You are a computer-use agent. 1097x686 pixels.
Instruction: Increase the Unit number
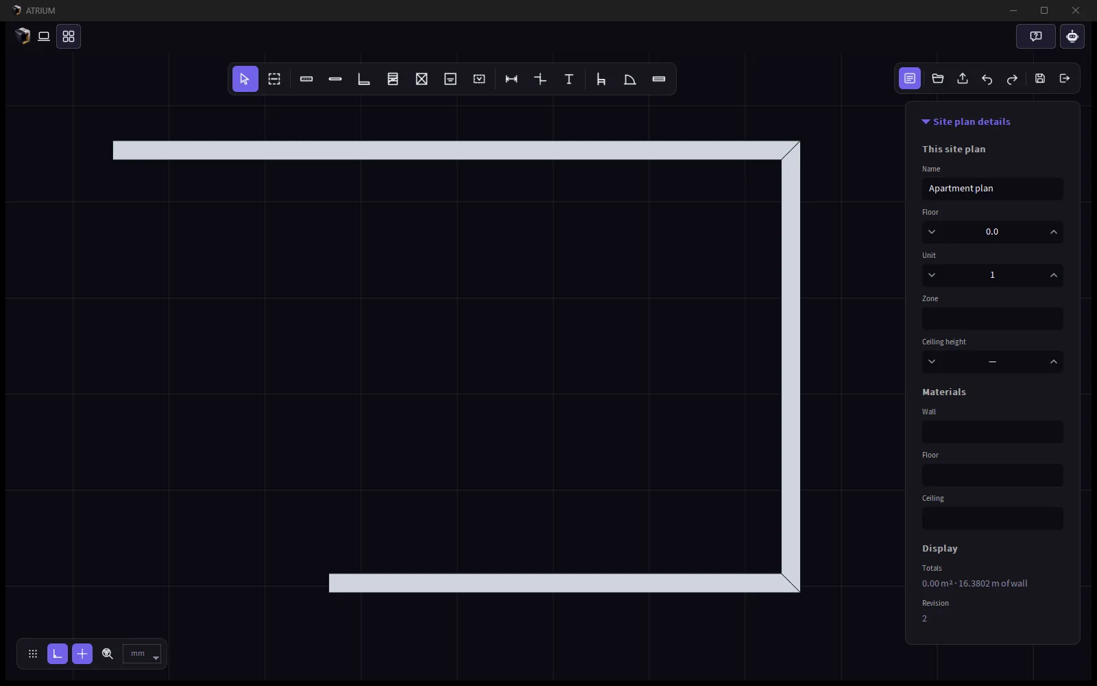click(x=1054, y=275)
